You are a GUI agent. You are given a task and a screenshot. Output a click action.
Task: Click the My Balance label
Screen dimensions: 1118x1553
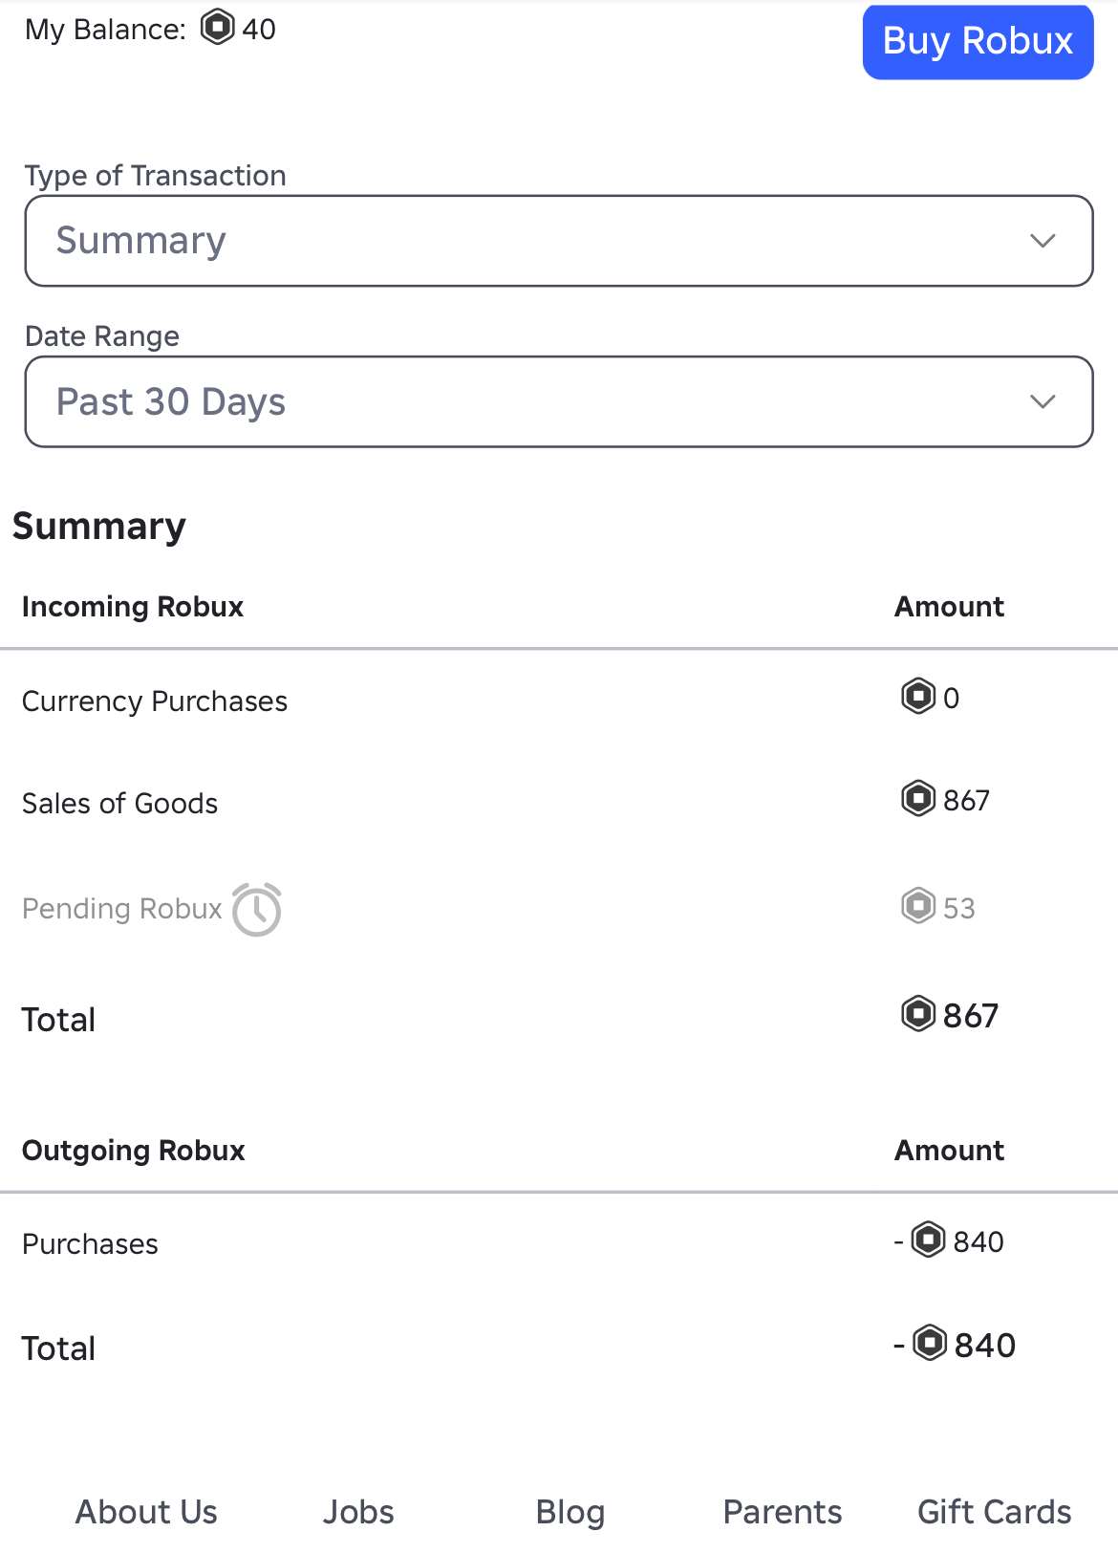point(105,30)
